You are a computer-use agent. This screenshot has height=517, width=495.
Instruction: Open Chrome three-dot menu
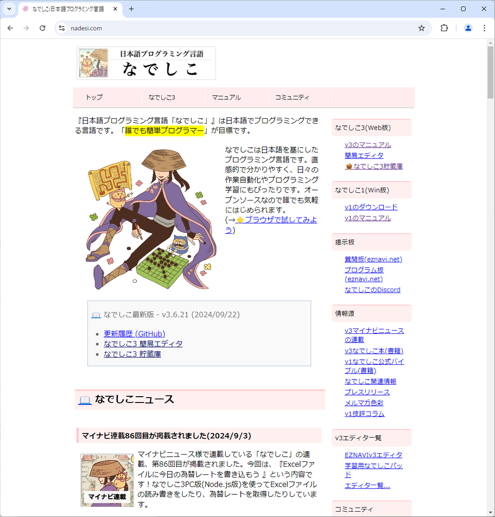coord(484,28)
